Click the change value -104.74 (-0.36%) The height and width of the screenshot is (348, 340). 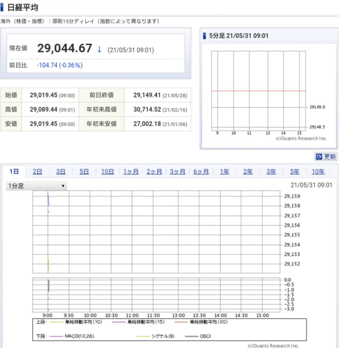coord(60,65)
